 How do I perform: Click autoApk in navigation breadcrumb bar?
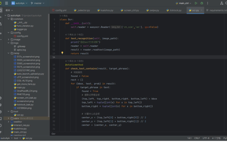5,138
